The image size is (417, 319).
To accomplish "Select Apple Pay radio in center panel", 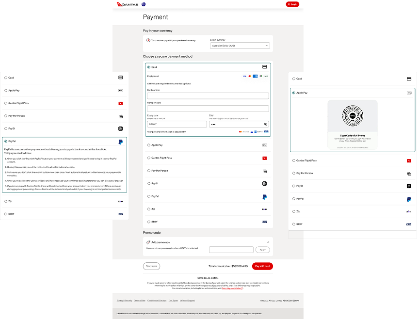I will point(149,145).
